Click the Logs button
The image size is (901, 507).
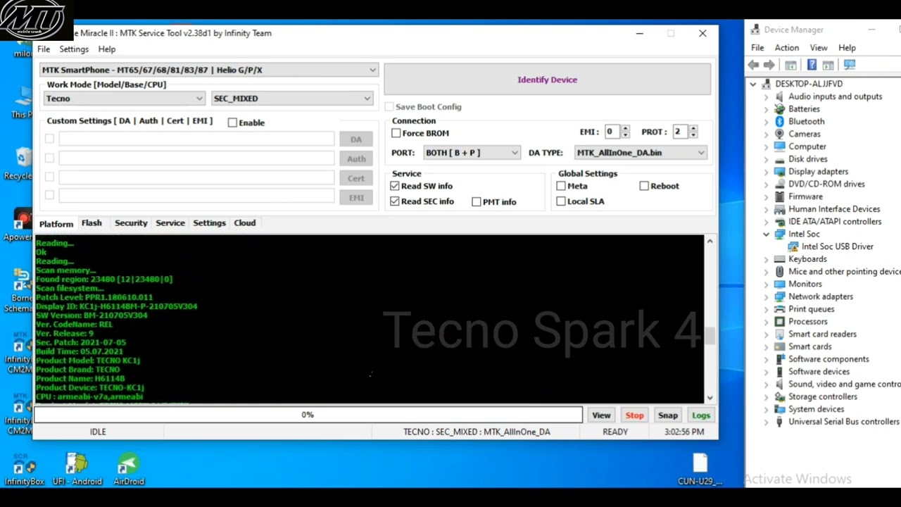[701, 415]
